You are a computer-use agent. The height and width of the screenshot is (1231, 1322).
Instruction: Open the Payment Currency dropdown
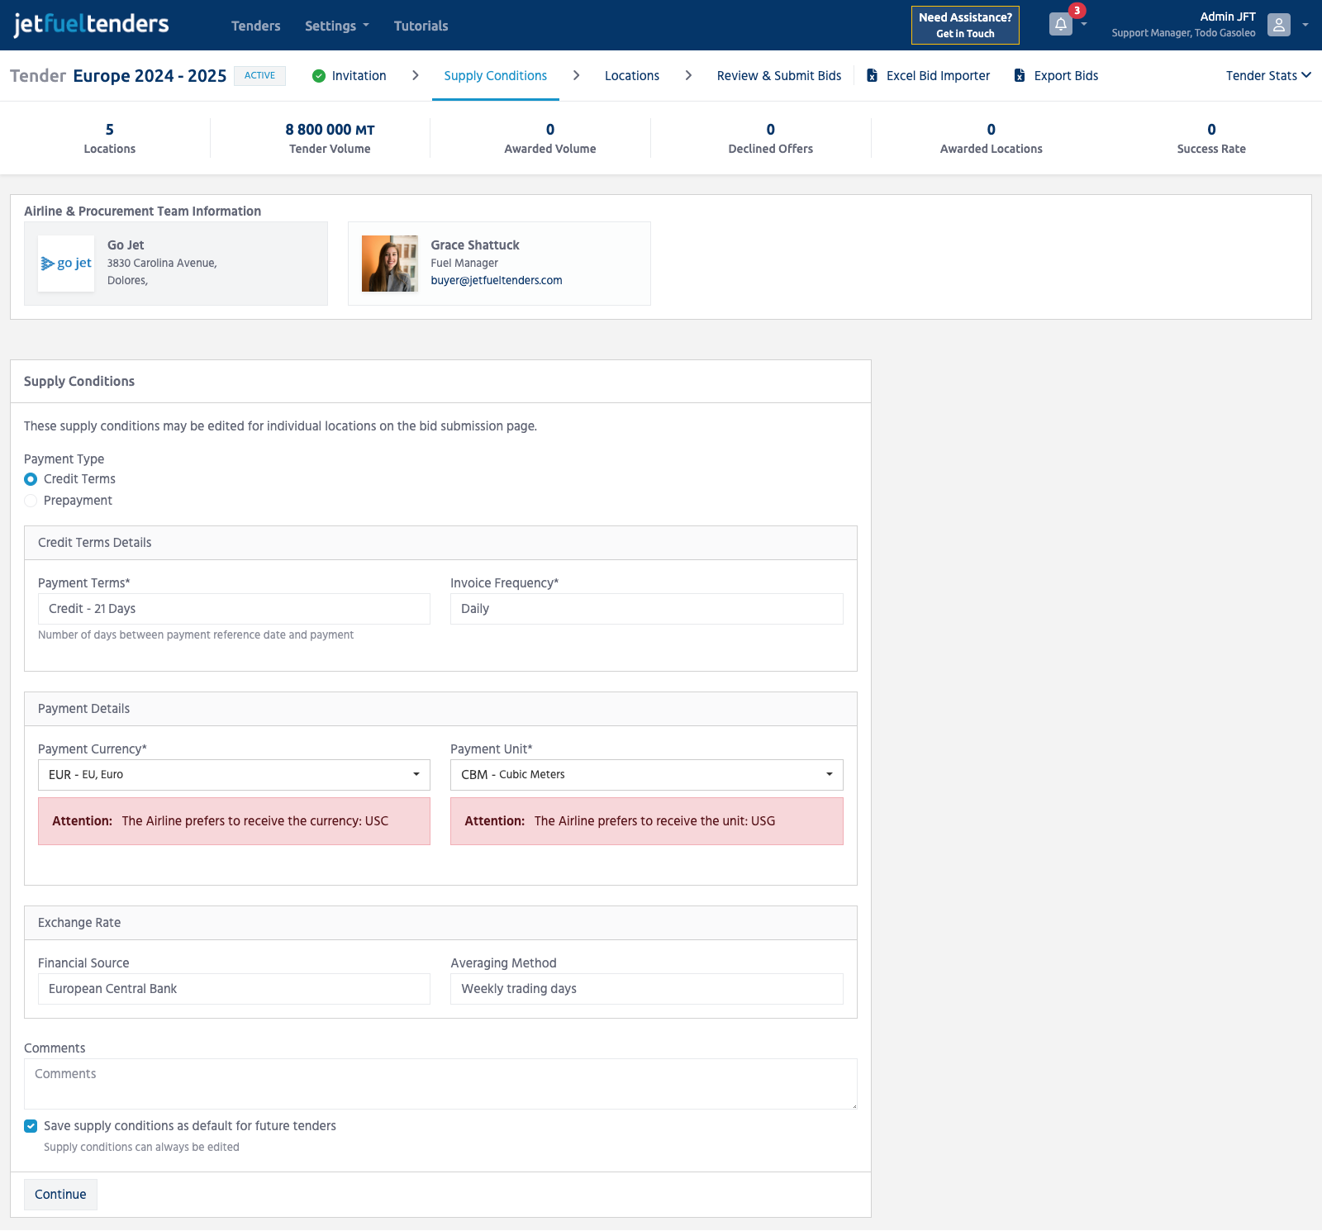point(234,775)
